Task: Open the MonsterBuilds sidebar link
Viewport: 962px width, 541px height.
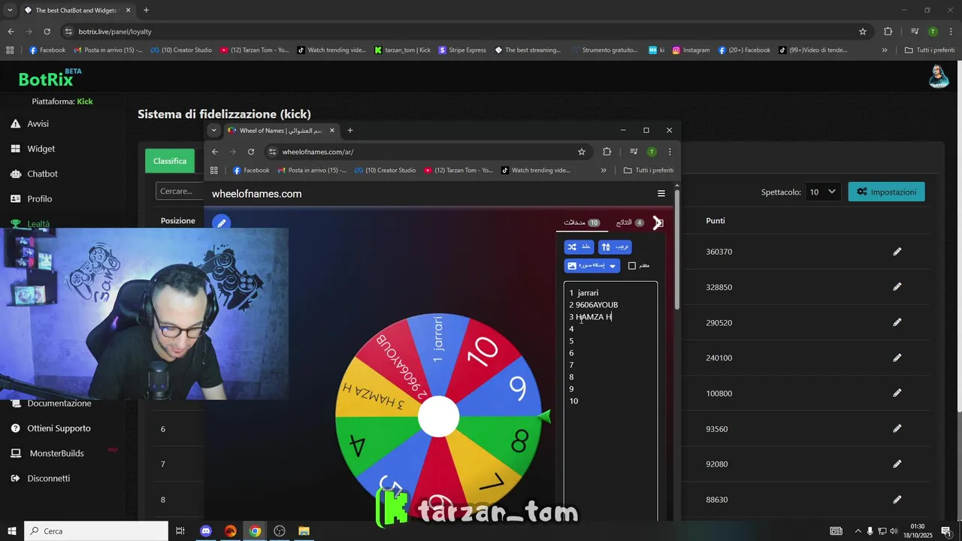Action: point(47,453)
